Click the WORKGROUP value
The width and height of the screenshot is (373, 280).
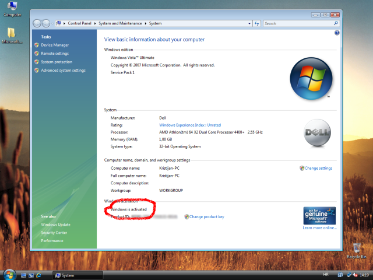tap(171, 191)
